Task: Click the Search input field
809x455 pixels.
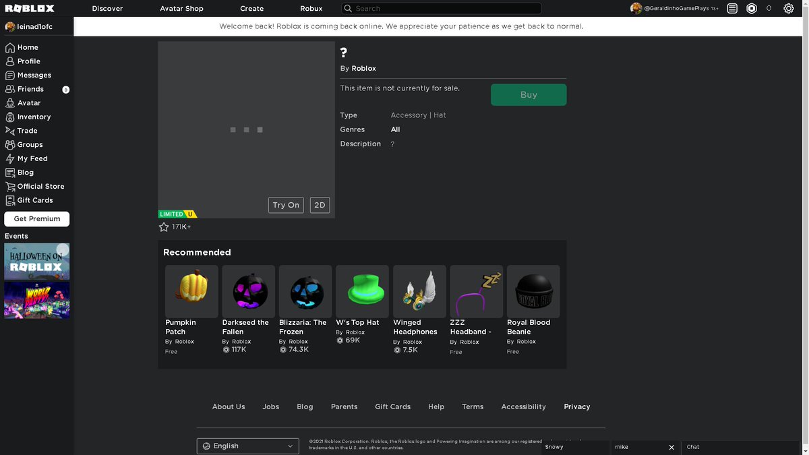Action: click(442, 9)
